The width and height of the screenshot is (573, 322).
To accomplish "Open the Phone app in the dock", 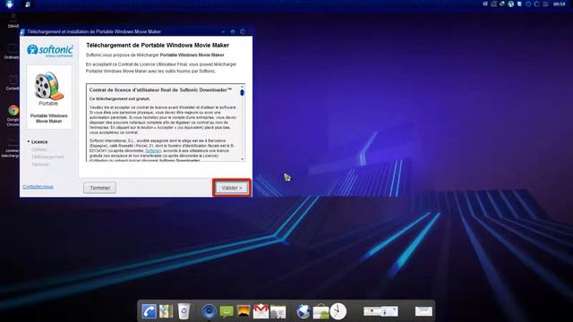I will pos(150,311).
